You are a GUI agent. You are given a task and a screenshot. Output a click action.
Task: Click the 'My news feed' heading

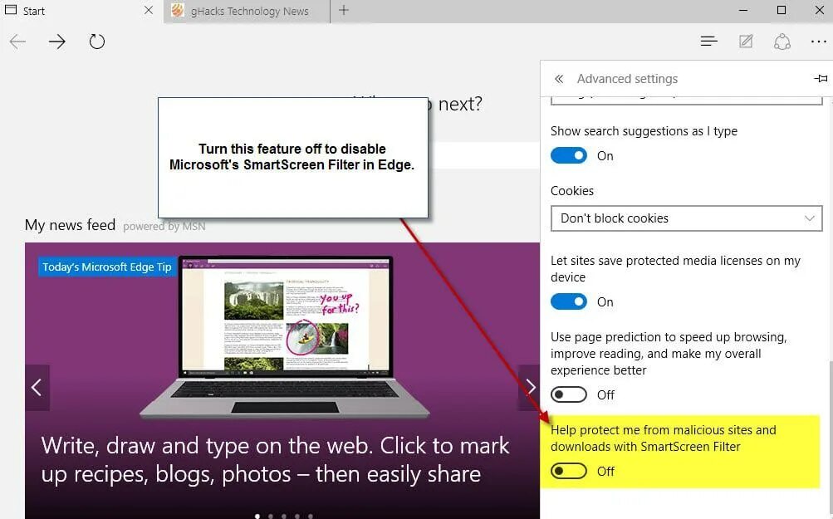point(70,225)
